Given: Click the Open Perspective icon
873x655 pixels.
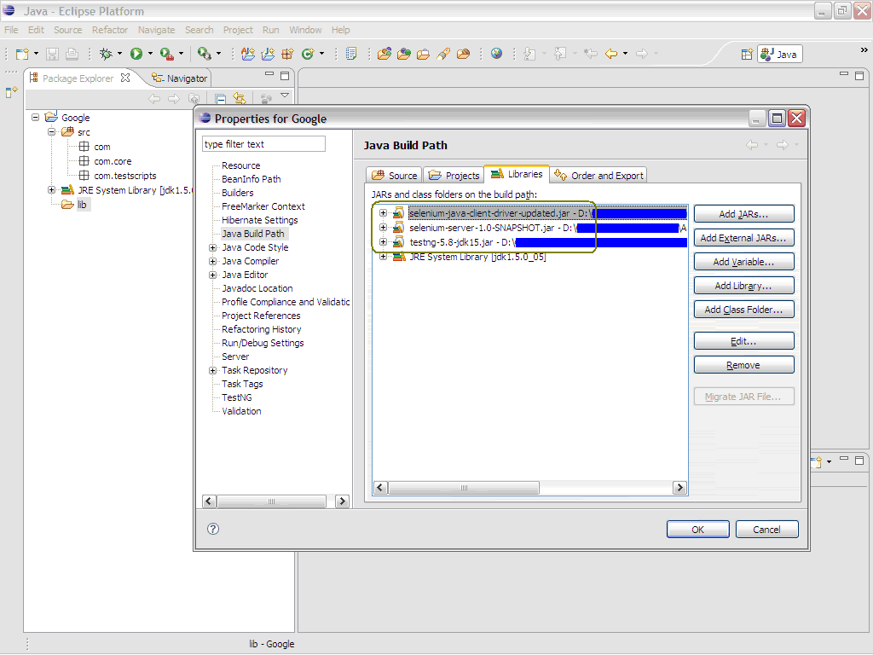Looking at the screenshot, I should (747, 54).
